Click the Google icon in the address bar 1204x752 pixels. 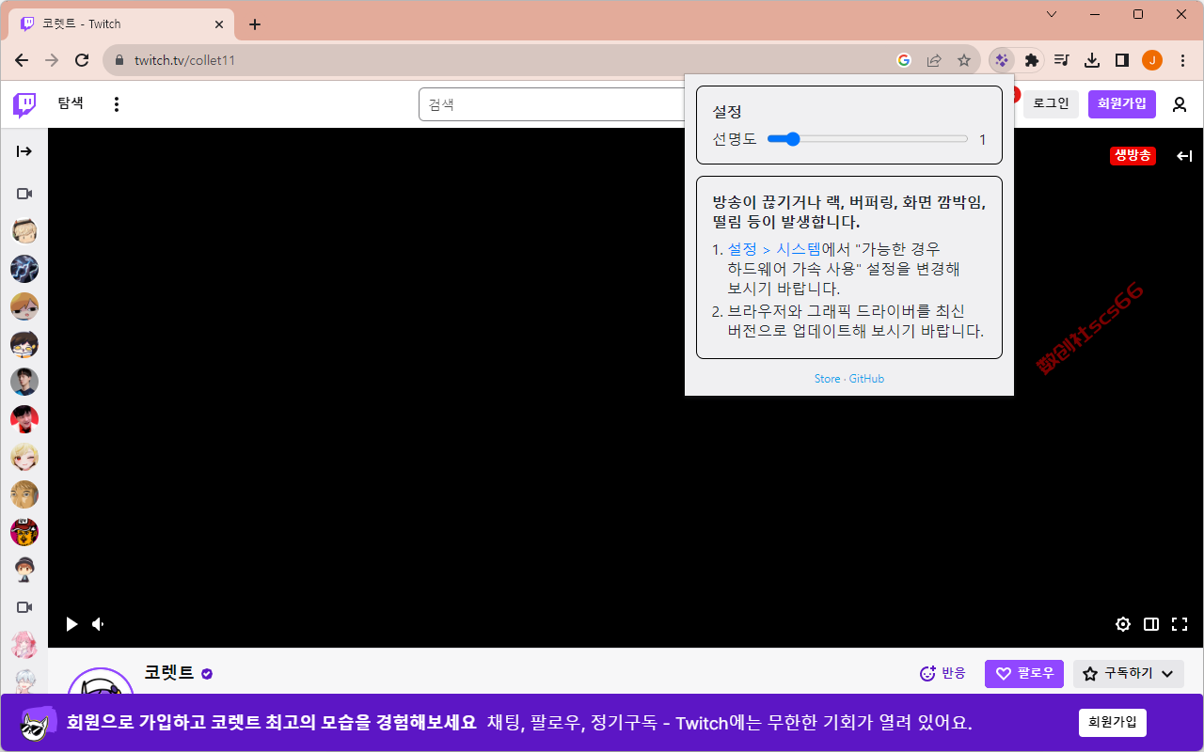click(904, 60)
